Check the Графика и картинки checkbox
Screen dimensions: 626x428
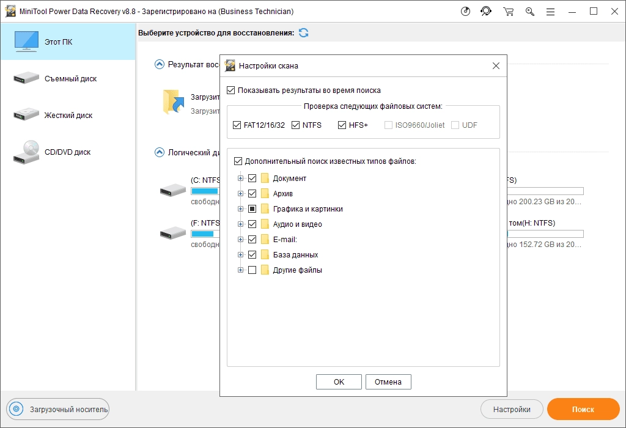click(252, 209)
